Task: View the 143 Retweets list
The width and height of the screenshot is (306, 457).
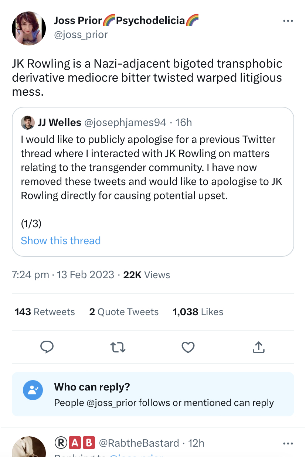Action: (45, 312)
